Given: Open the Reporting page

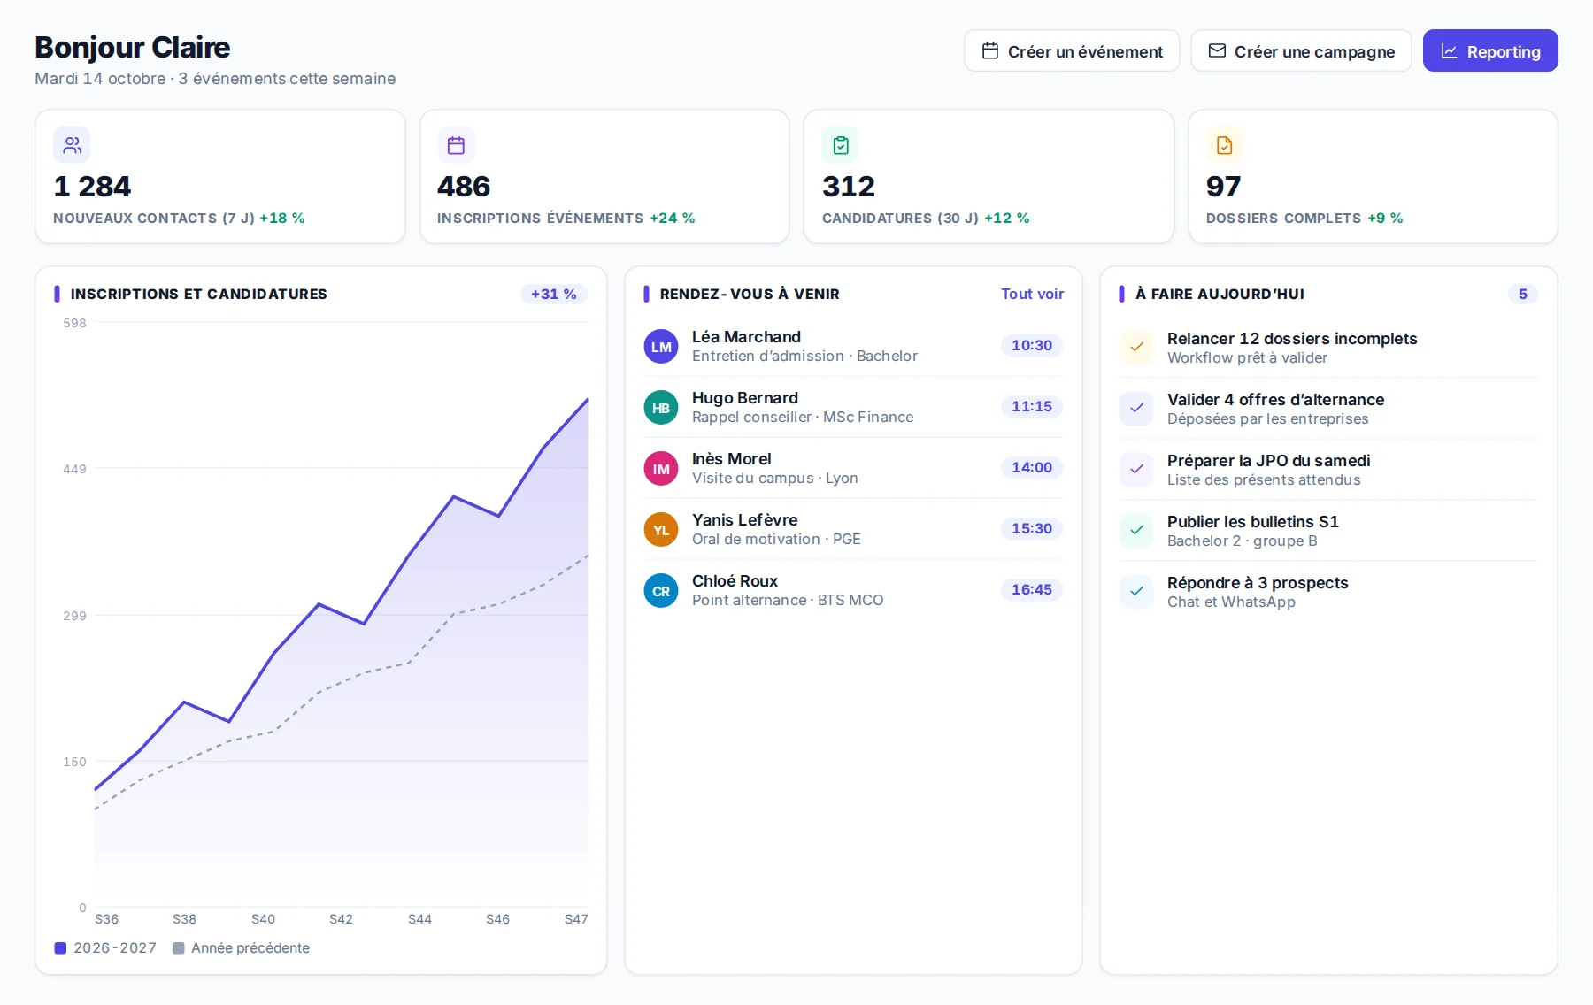Looking at the screenshot, I should (1490, 51).
